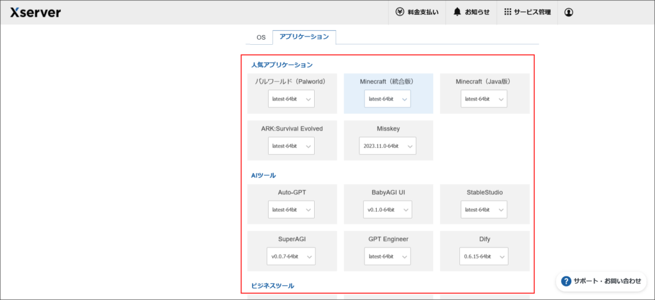Viewport: 655px width, 300px height.
Task: Select the ARK:Survival Evolved card title
Action: [x=292, y=129]
